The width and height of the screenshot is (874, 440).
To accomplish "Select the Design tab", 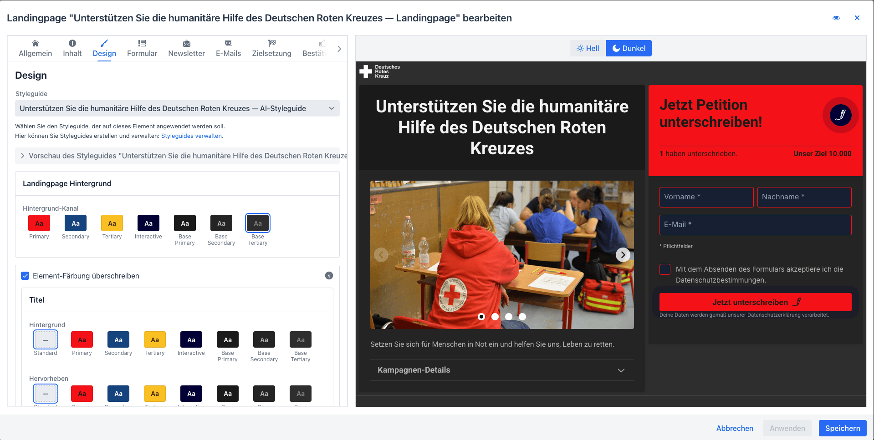I will pos(104,49).
